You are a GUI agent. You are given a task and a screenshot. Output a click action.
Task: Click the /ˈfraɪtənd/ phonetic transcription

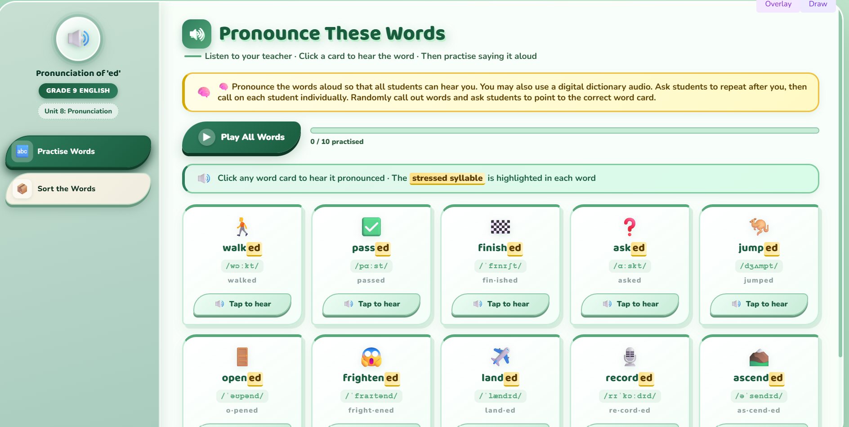click(x=371, y=396)
